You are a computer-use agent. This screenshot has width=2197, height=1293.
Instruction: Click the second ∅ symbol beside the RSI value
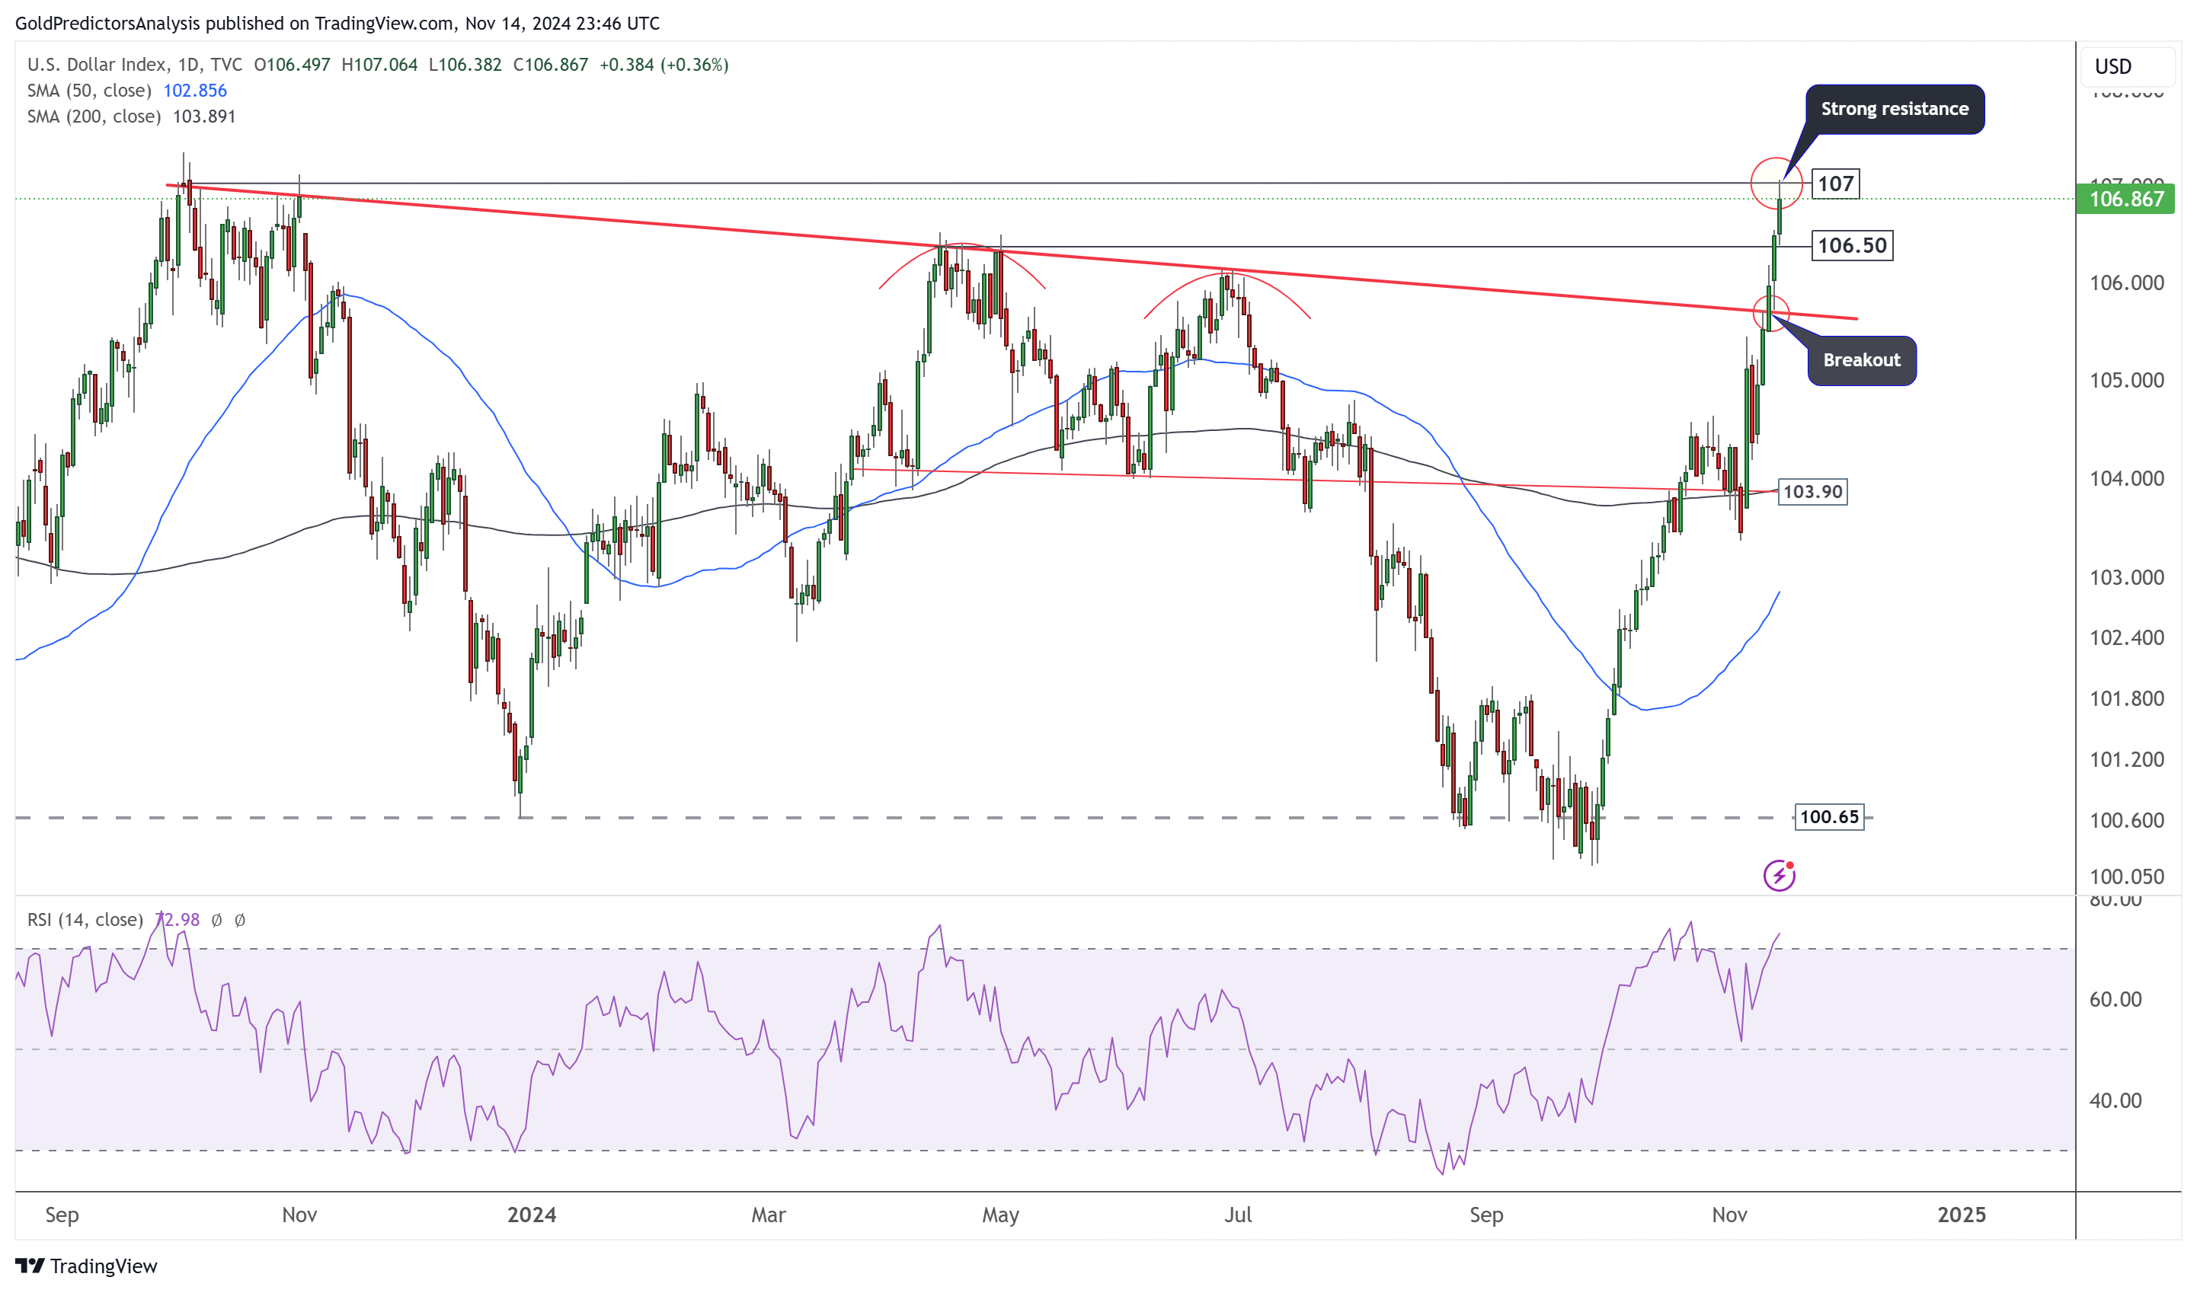(240, 920)
